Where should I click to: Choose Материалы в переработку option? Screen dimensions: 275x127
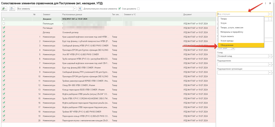(x=241, y=32)
